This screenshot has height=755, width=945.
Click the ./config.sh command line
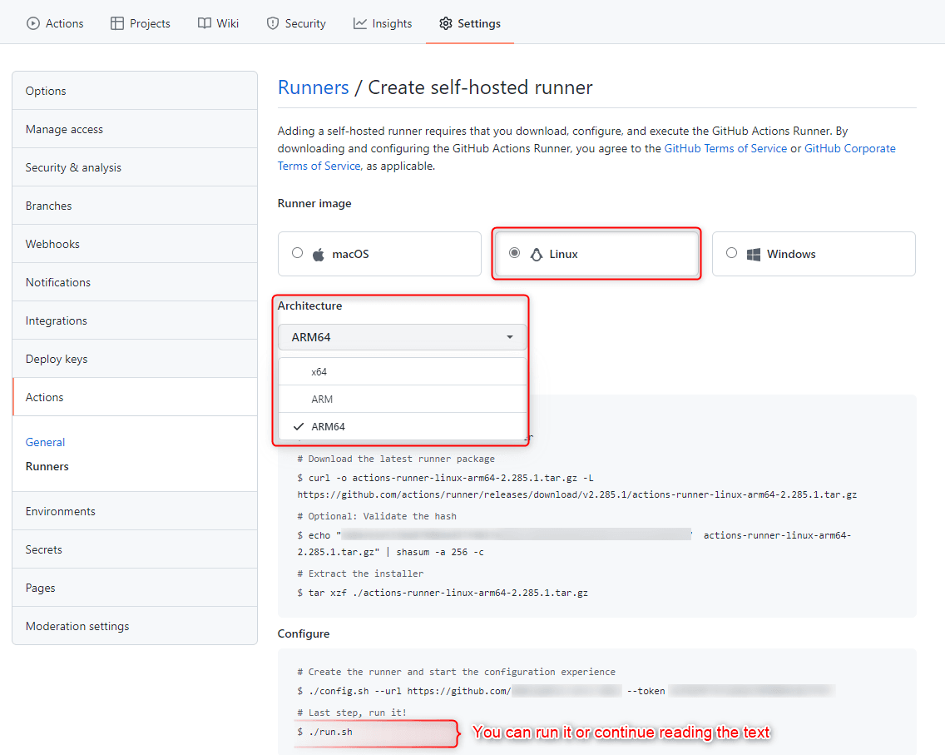coord(566,691)
